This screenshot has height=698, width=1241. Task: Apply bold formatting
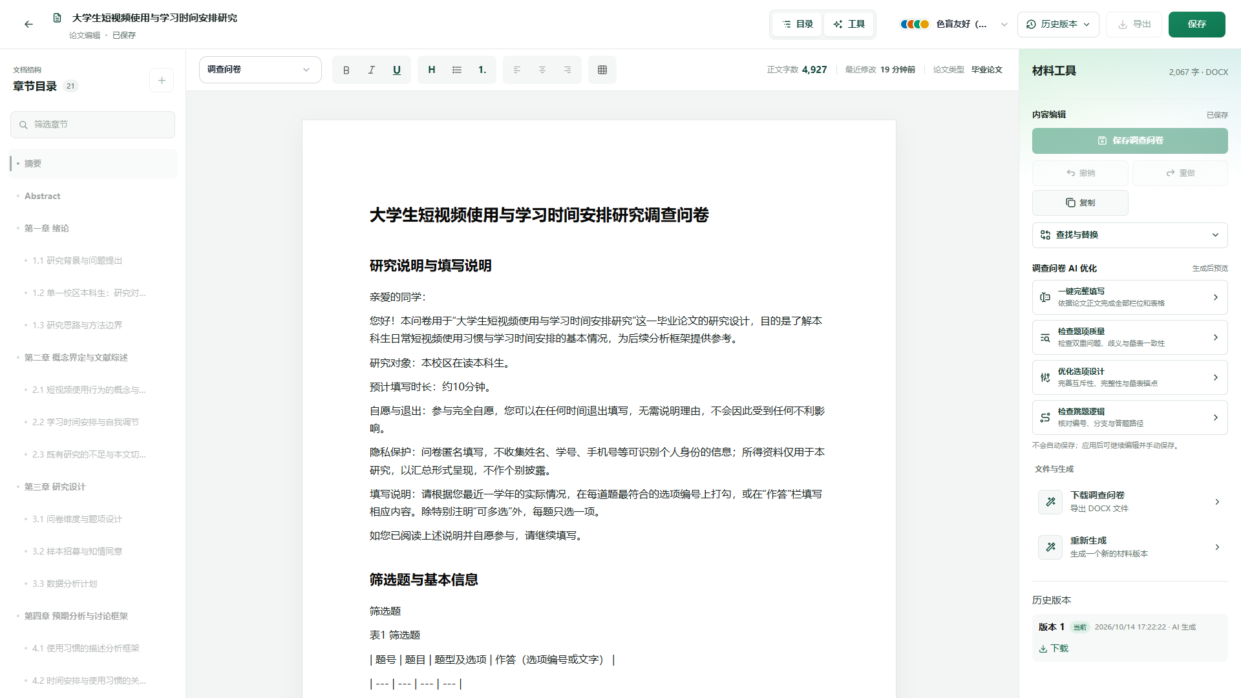[x=346, y=70]
